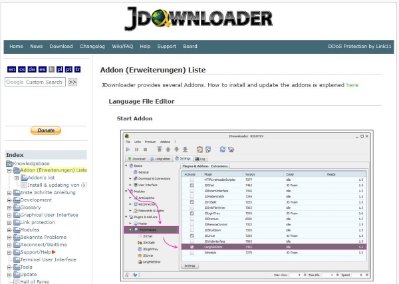This screenshot has height=284, width=399.
Task: Focus the Google Custom Search field
Action: 35,82
